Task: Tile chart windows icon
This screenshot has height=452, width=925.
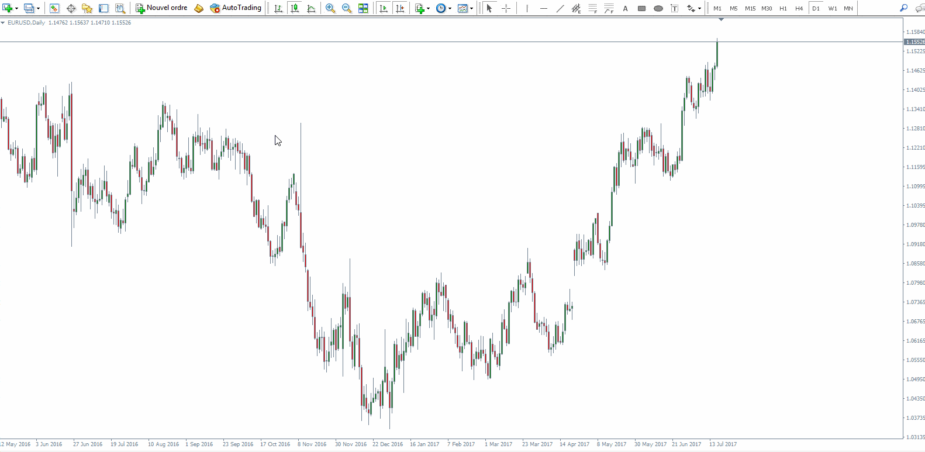Action: (363, 8)
